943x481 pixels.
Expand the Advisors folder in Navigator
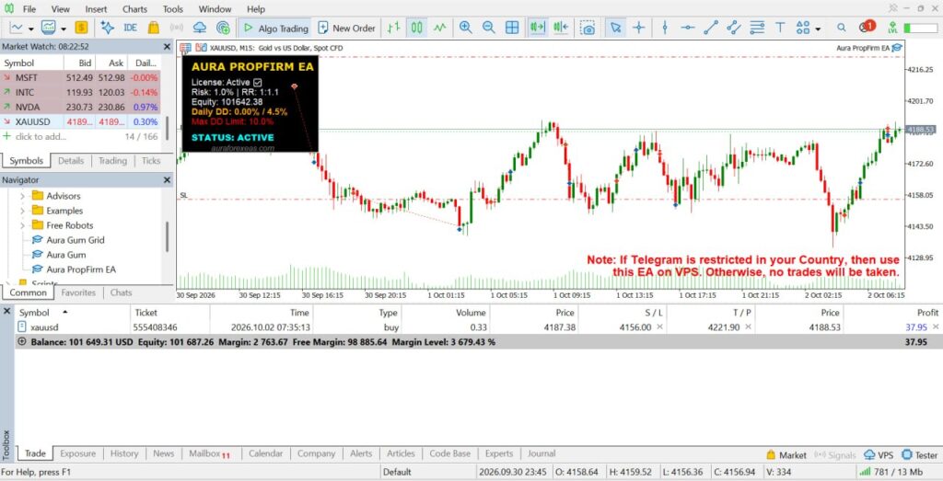coord(23,196)
